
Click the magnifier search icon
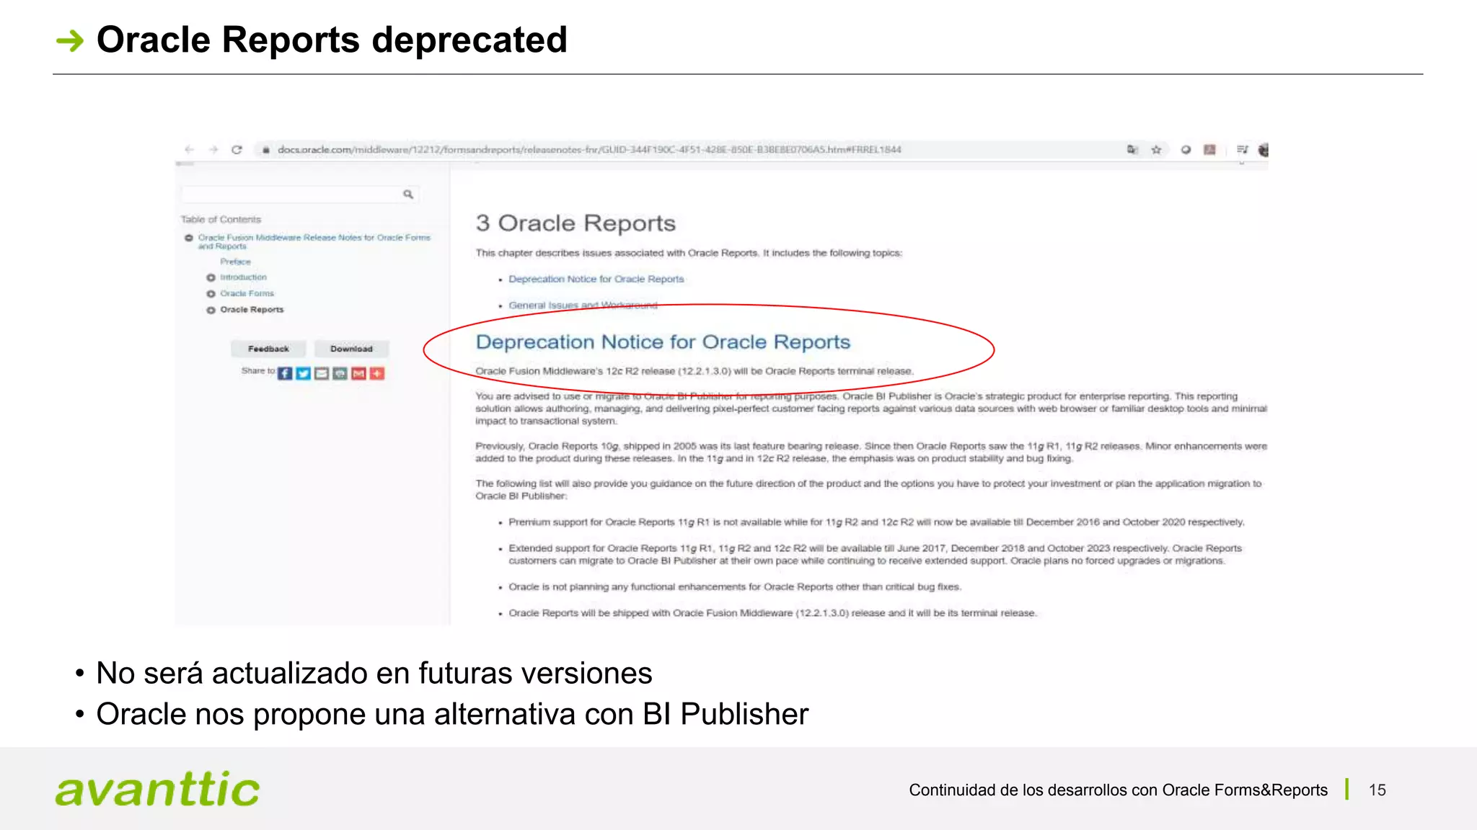[x=408, y=195]
